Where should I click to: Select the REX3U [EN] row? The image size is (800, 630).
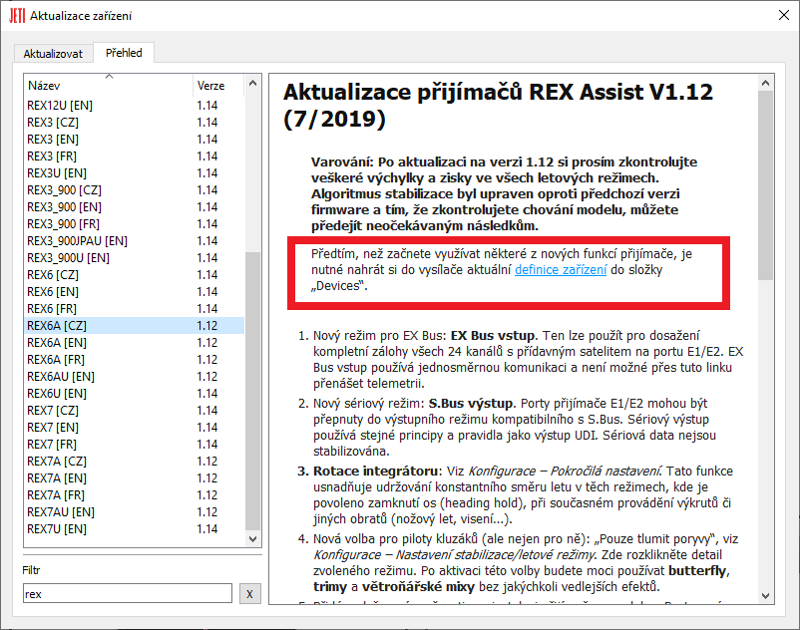tap(135, 173)
